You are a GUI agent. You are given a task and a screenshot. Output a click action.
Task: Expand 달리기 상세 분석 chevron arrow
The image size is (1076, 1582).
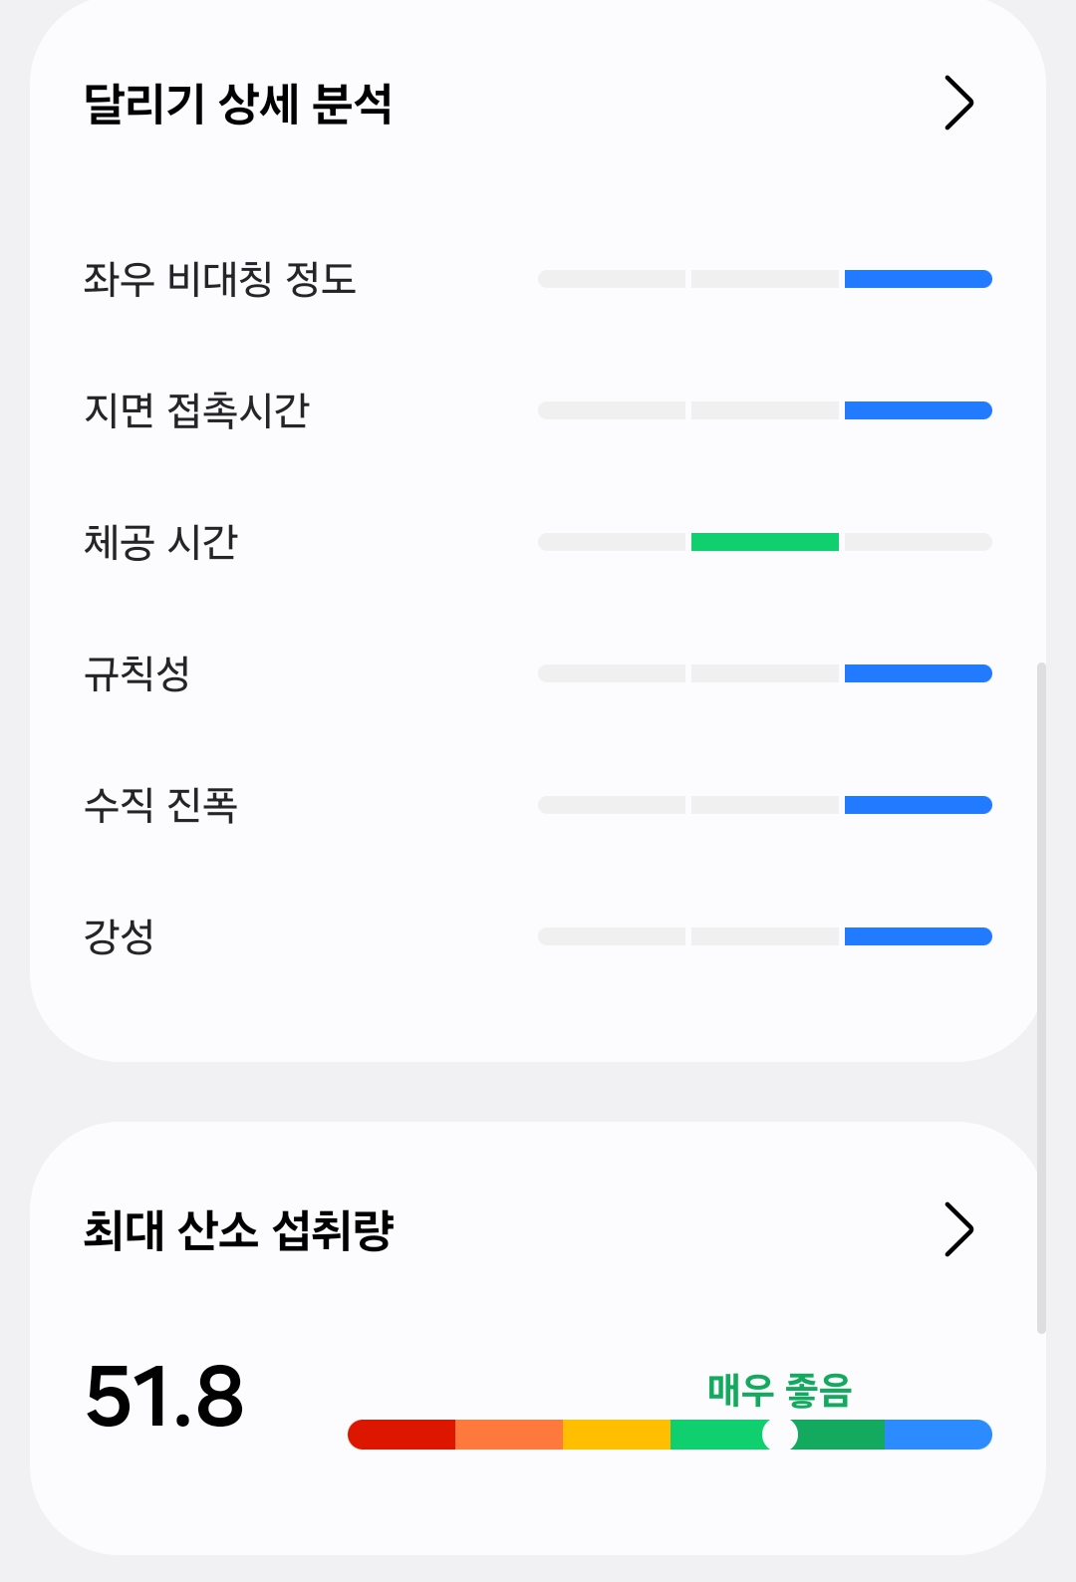pyautogui.click(x=957, y=103)
